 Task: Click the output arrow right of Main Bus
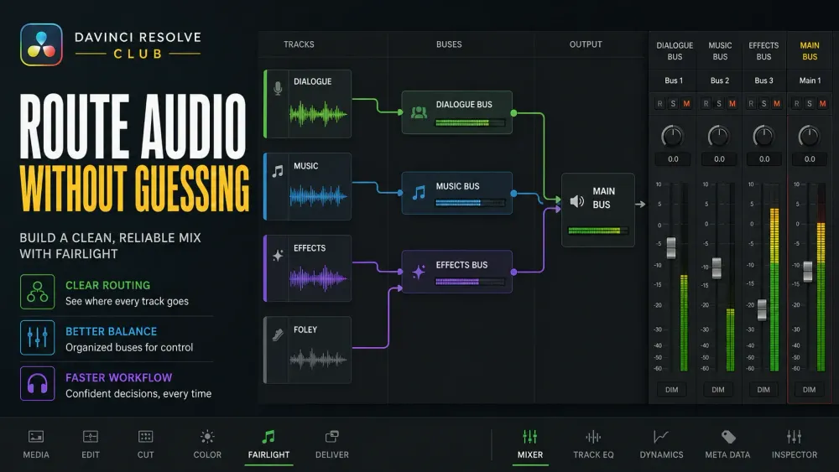[x=640, y=205]
